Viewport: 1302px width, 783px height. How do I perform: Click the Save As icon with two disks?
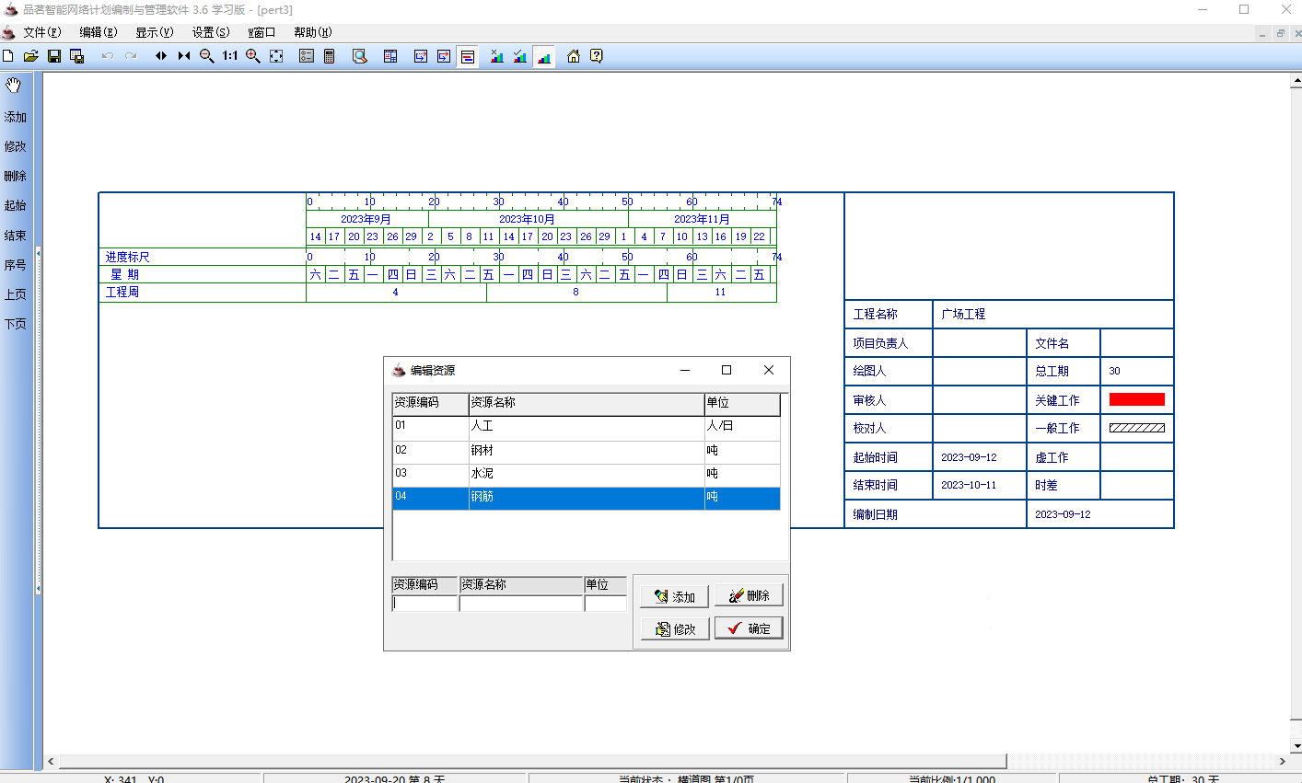coord(77,56)
